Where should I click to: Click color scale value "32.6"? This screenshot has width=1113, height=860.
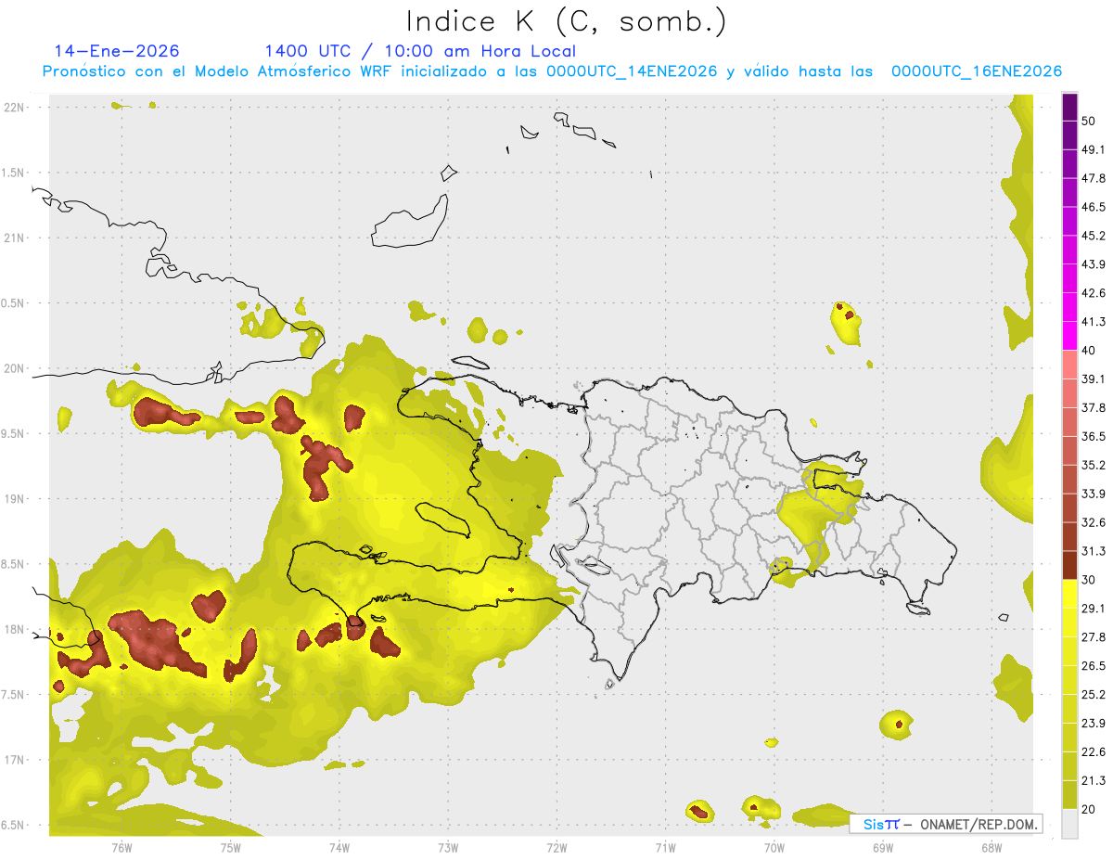[x=1094, y=522]
